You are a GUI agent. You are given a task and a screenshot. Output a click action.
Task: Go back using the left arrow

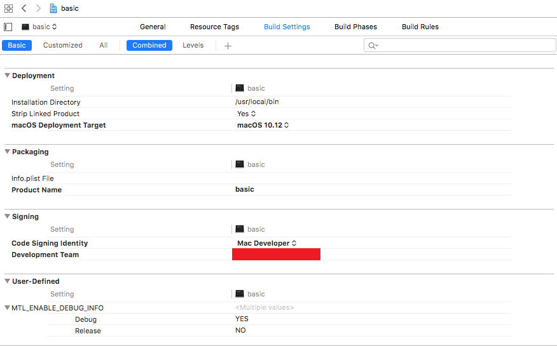24,8
